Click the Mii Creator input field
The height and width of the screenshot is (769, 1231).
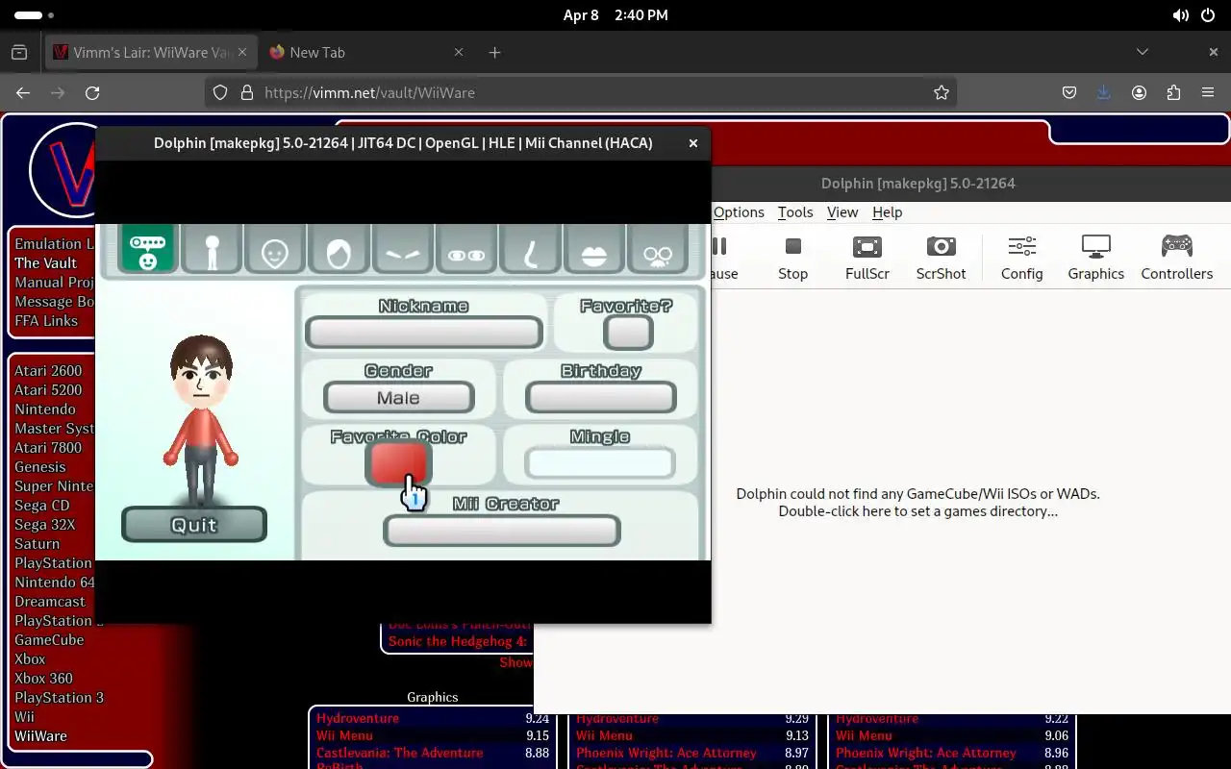coord(501,531)
